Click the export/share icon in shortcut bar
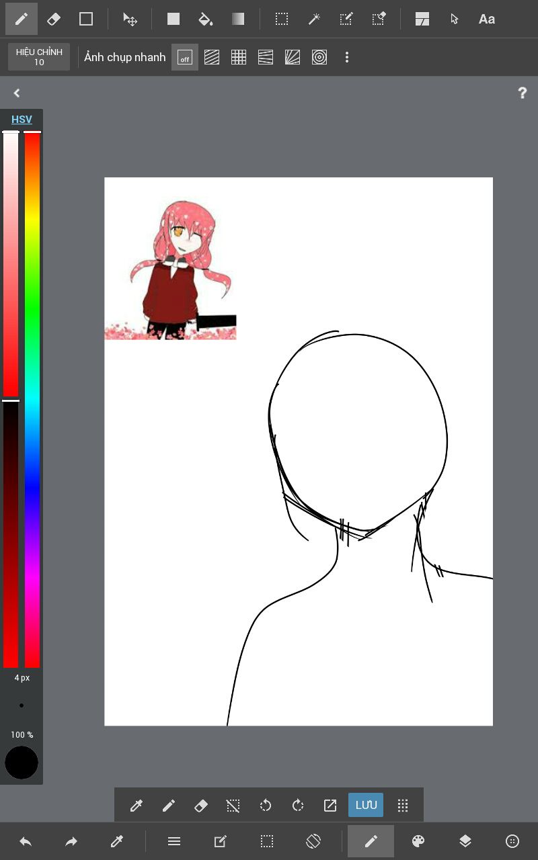Image resolution: width=538 pixels, height=860 pixels. [x=330, y=805]
